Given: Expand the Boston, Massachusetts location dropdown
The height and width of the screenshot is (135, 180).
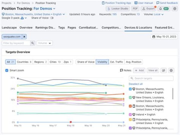Looking at the screenshot, I should 63,14.
